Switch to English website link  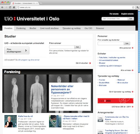click(x=127, y=14)
